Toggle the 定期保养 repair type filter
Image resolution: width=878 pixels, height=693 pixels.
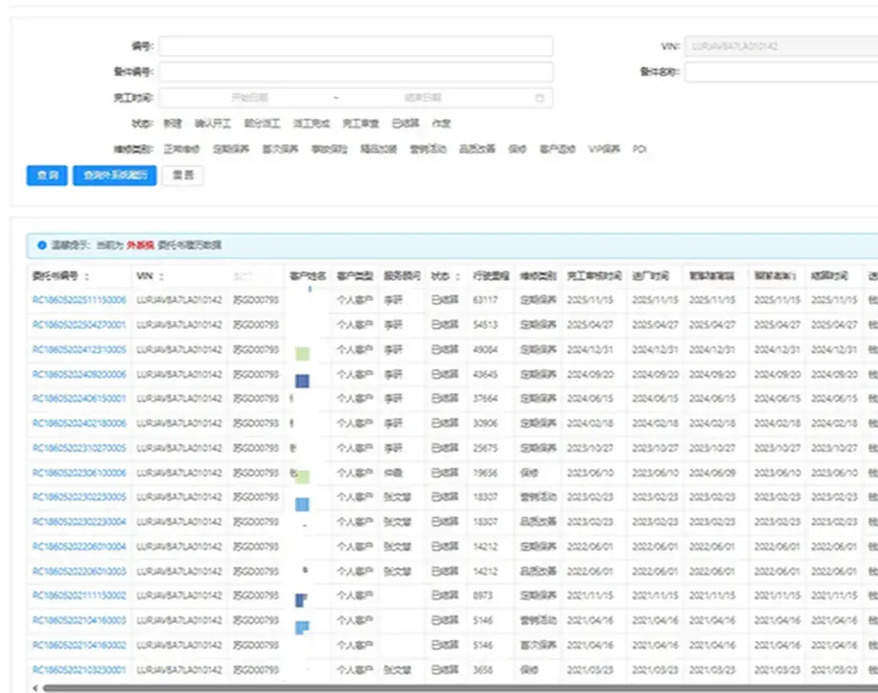click(230, 149)
